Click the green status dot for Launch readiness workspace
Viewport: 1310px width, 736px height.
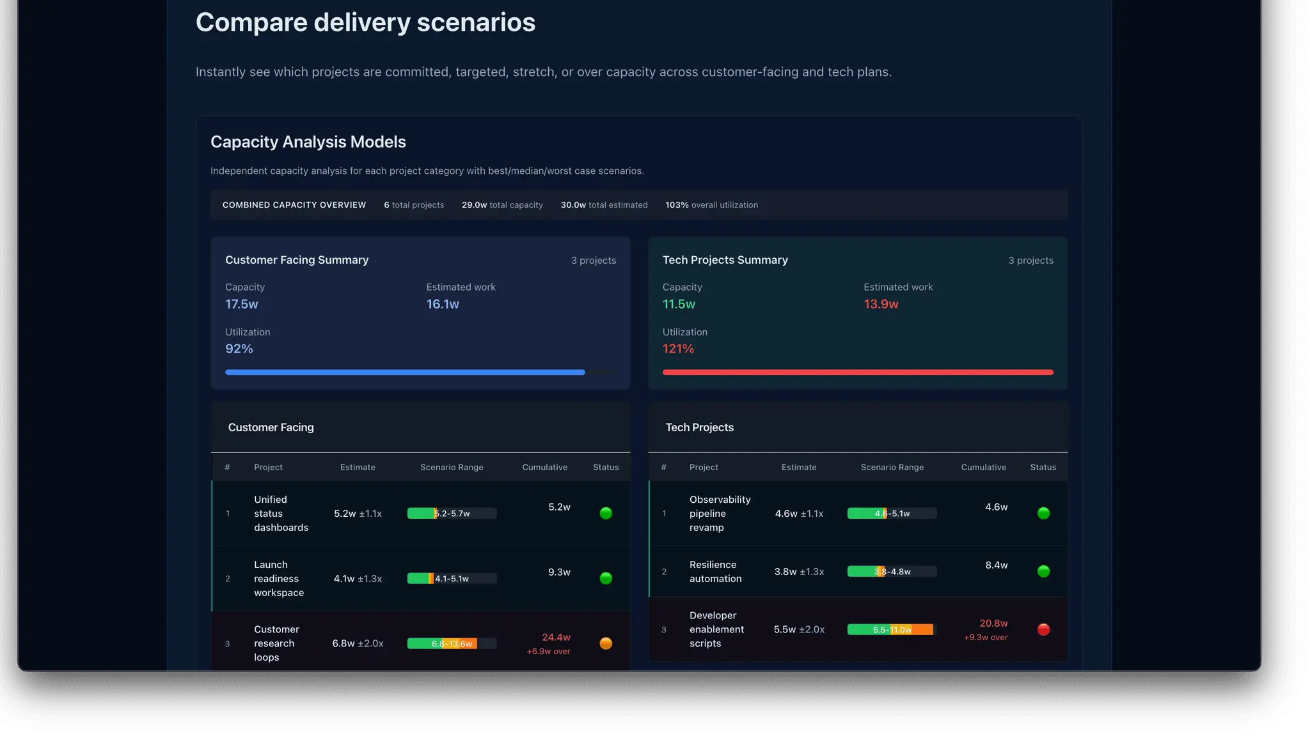[606, 578]
